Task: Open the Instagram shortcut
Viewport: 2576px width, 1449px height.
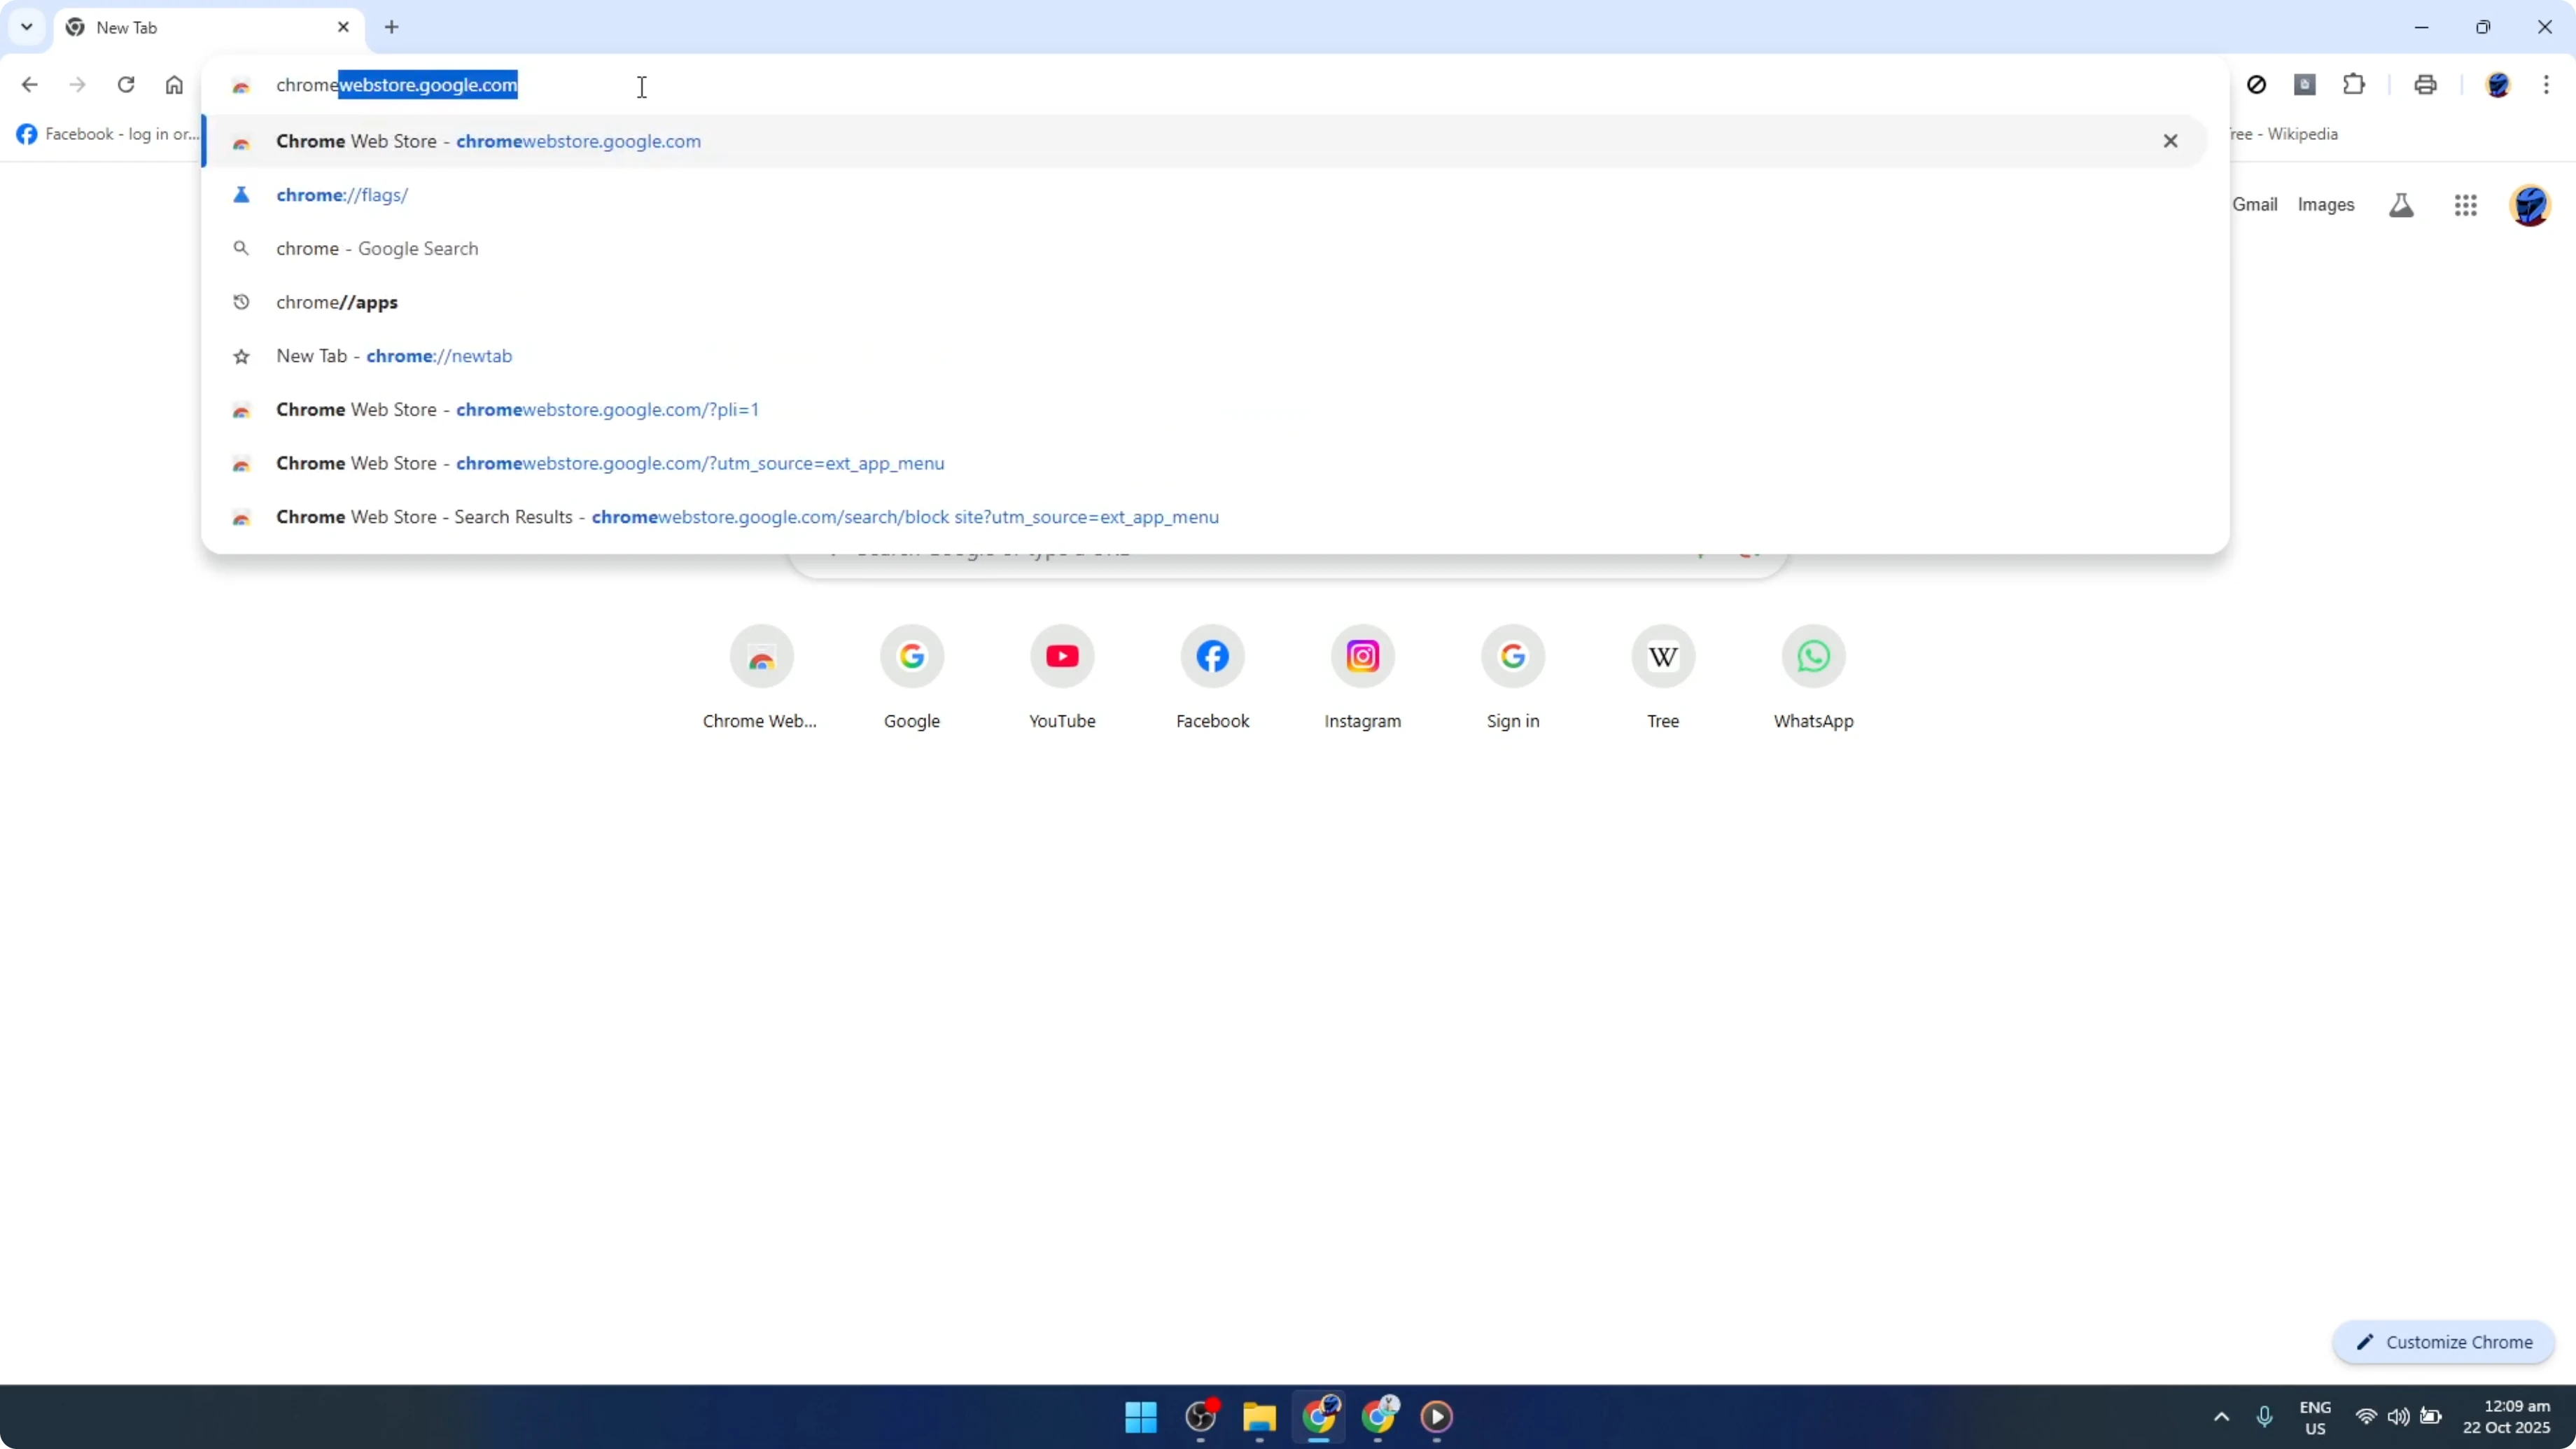Action: point(1362,656)
